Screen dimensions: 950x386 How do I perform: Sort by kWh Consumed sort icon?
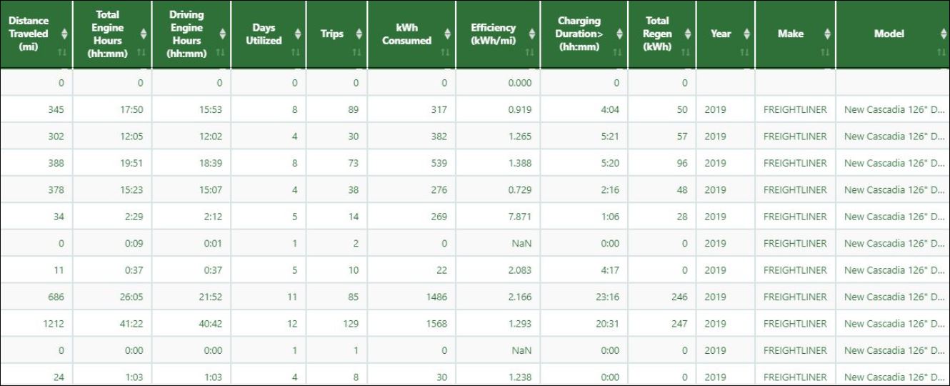click(x=447, y=34)
